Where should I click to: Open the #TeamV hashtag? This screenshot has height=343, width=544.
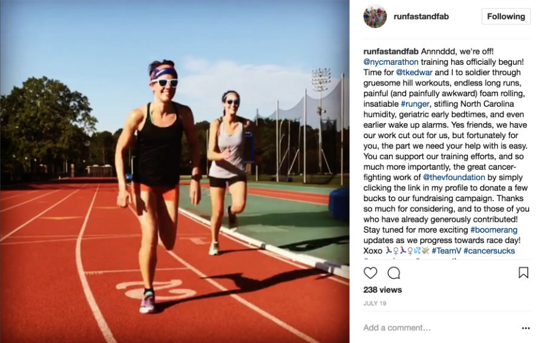[446, 250]
